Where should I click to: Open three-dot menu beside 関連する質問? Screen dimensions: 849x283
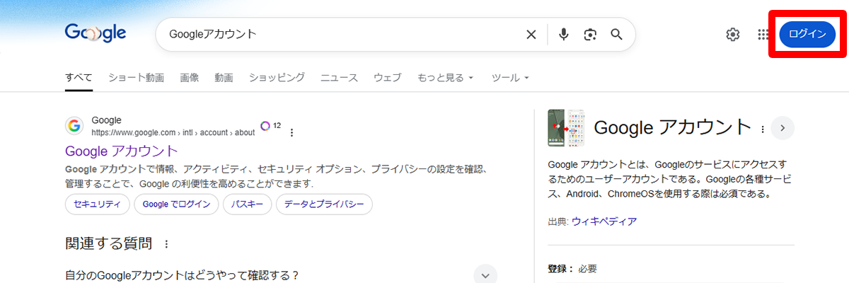click(x=167, y=244)
